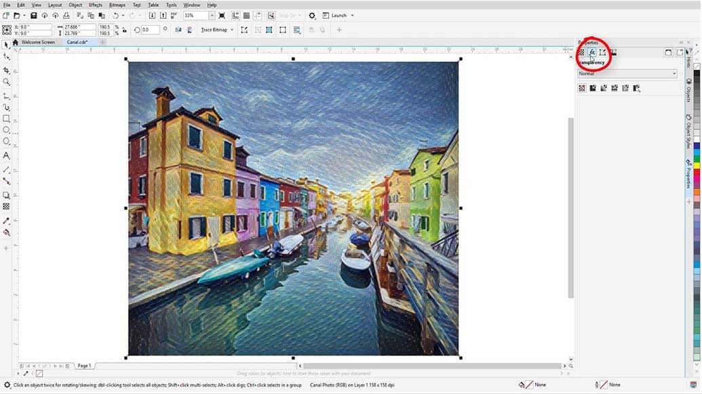Viewport: 702px width, 394px height.
Task: Open the Bitmaps menu
Action: pyautogui.click(x=117, y=5)
